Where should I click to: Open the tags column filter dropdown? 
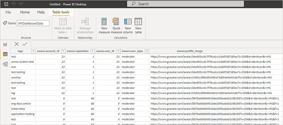(x=33, y=51)
